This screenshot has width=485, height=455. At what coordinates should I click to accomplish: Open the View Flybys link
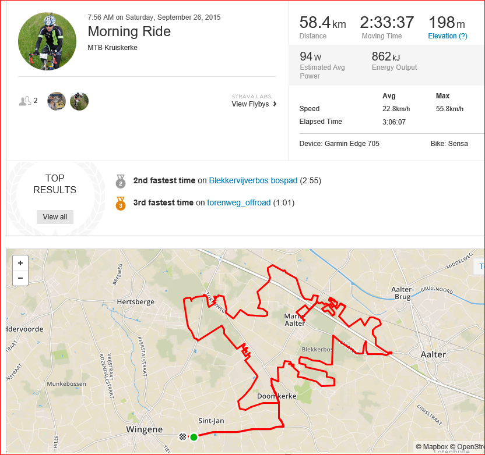tap(250, 104)
